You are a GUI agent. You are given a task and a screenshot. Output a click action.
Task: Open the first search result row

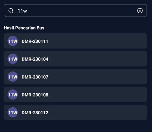(x=75, y=41)
